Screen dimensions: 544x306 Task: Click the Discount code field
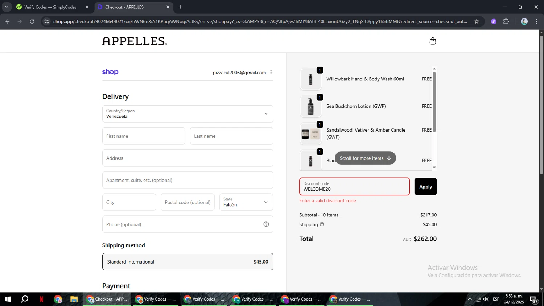coord(354,186)
